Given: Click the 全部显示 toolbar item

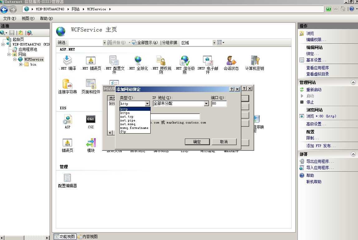Looking at the screenshot, I should pos(145,42).
